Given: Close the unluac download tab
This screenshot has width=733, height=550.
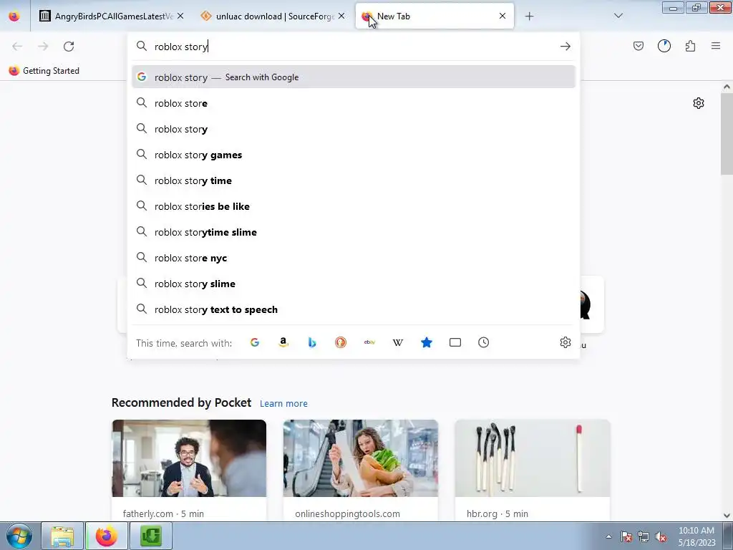Looking at the screenshot, I should [341, 16].
